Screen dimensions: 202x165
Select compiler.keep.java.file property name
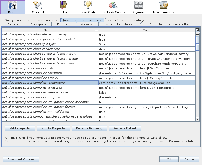pyautogui.click(x=50, y=92)
